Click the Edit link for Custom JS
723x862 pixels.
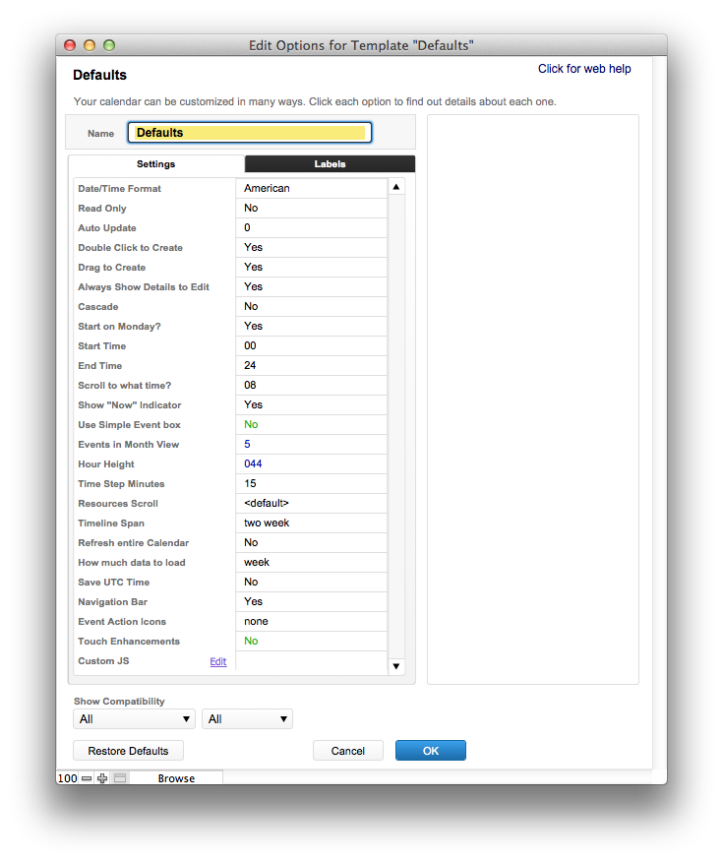point(218,661)
